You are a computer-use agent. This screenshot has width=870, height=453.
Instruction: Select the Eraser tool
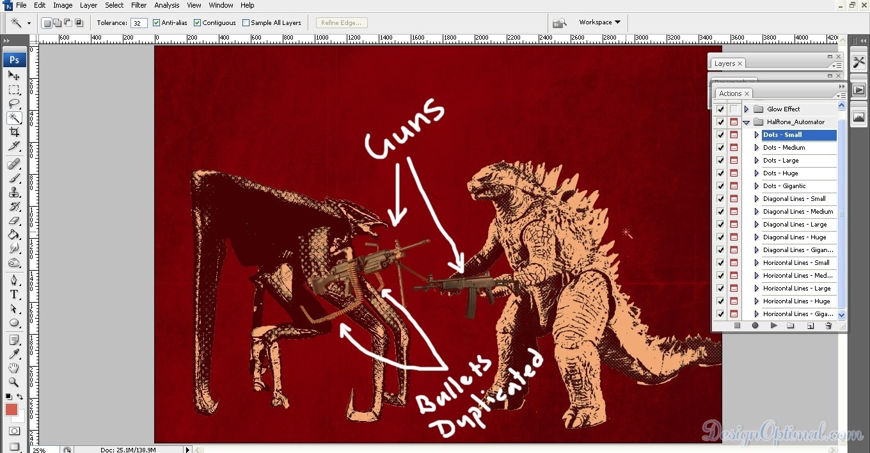(14, 220)
